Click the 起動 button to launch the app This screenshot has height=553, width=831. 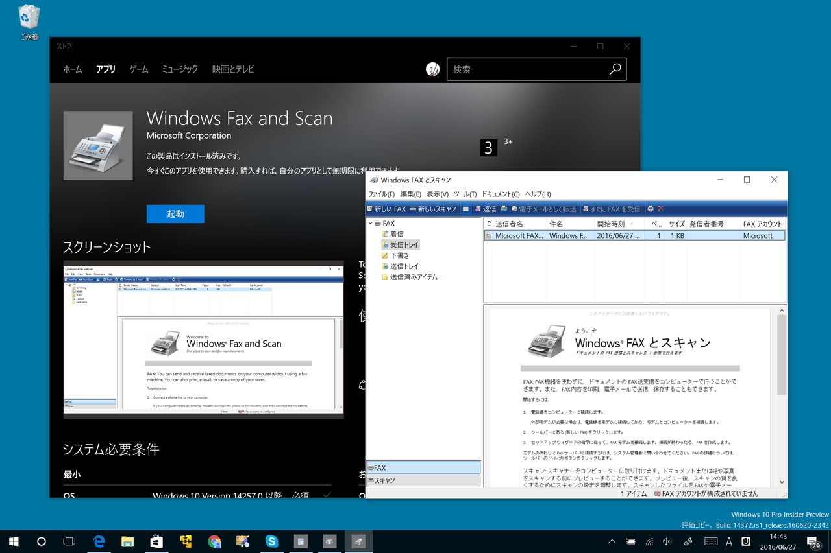coord(175,213)
